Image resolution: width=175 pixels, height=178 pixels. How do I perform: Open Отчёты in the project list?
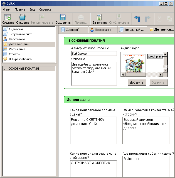29,54
